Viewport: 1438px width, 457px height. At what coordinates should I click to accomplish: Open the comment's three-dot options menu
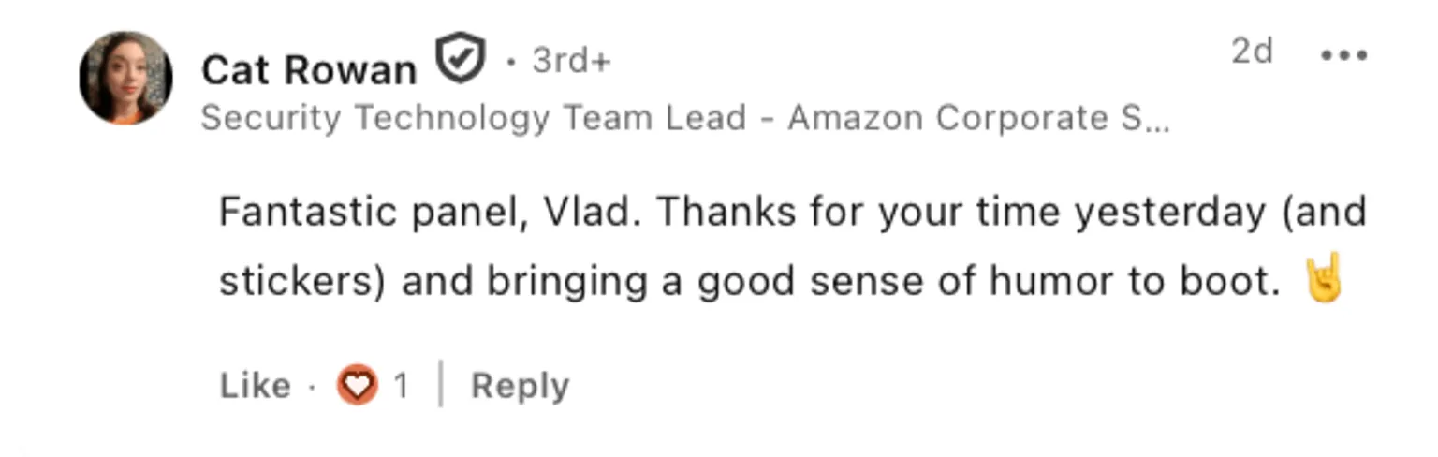tap(1343, 55)
